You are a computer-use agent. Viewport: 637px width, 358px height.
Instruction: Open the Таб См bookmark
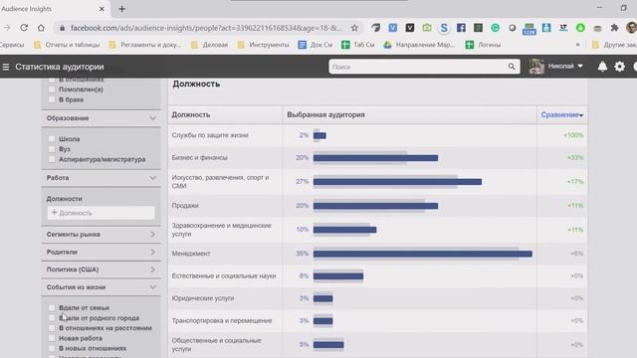pos(358,45)
